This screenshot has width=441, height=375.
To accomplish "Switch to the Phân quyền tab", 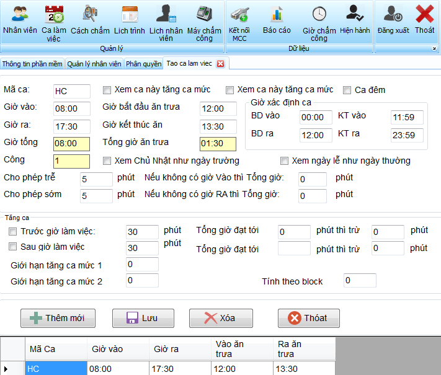I will 143,64.
